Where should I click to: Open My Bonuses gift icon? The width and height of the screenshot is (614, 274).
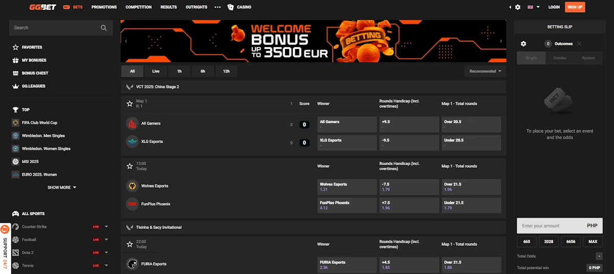coord(15,60)
